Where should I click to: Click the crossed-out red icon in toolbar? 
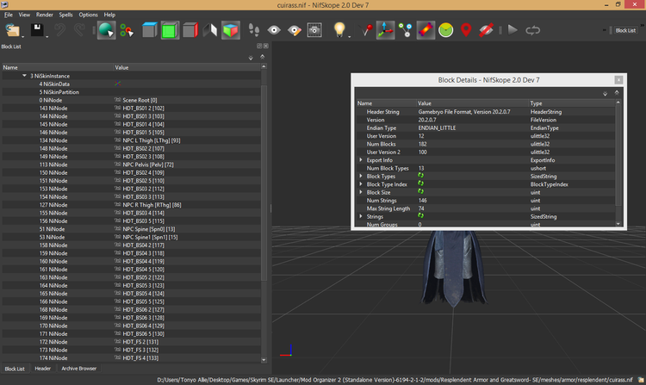[486, 30]
